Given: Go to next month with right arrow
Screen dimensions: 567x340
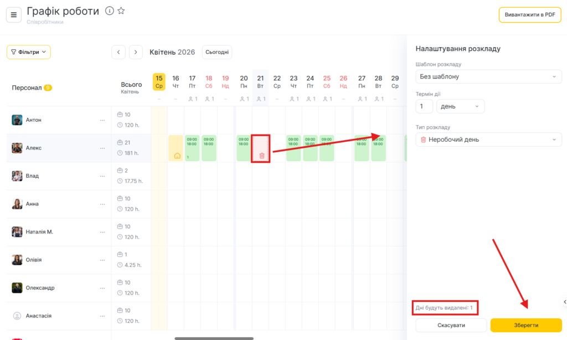Looking at the screenshot, I should point(136,52).
